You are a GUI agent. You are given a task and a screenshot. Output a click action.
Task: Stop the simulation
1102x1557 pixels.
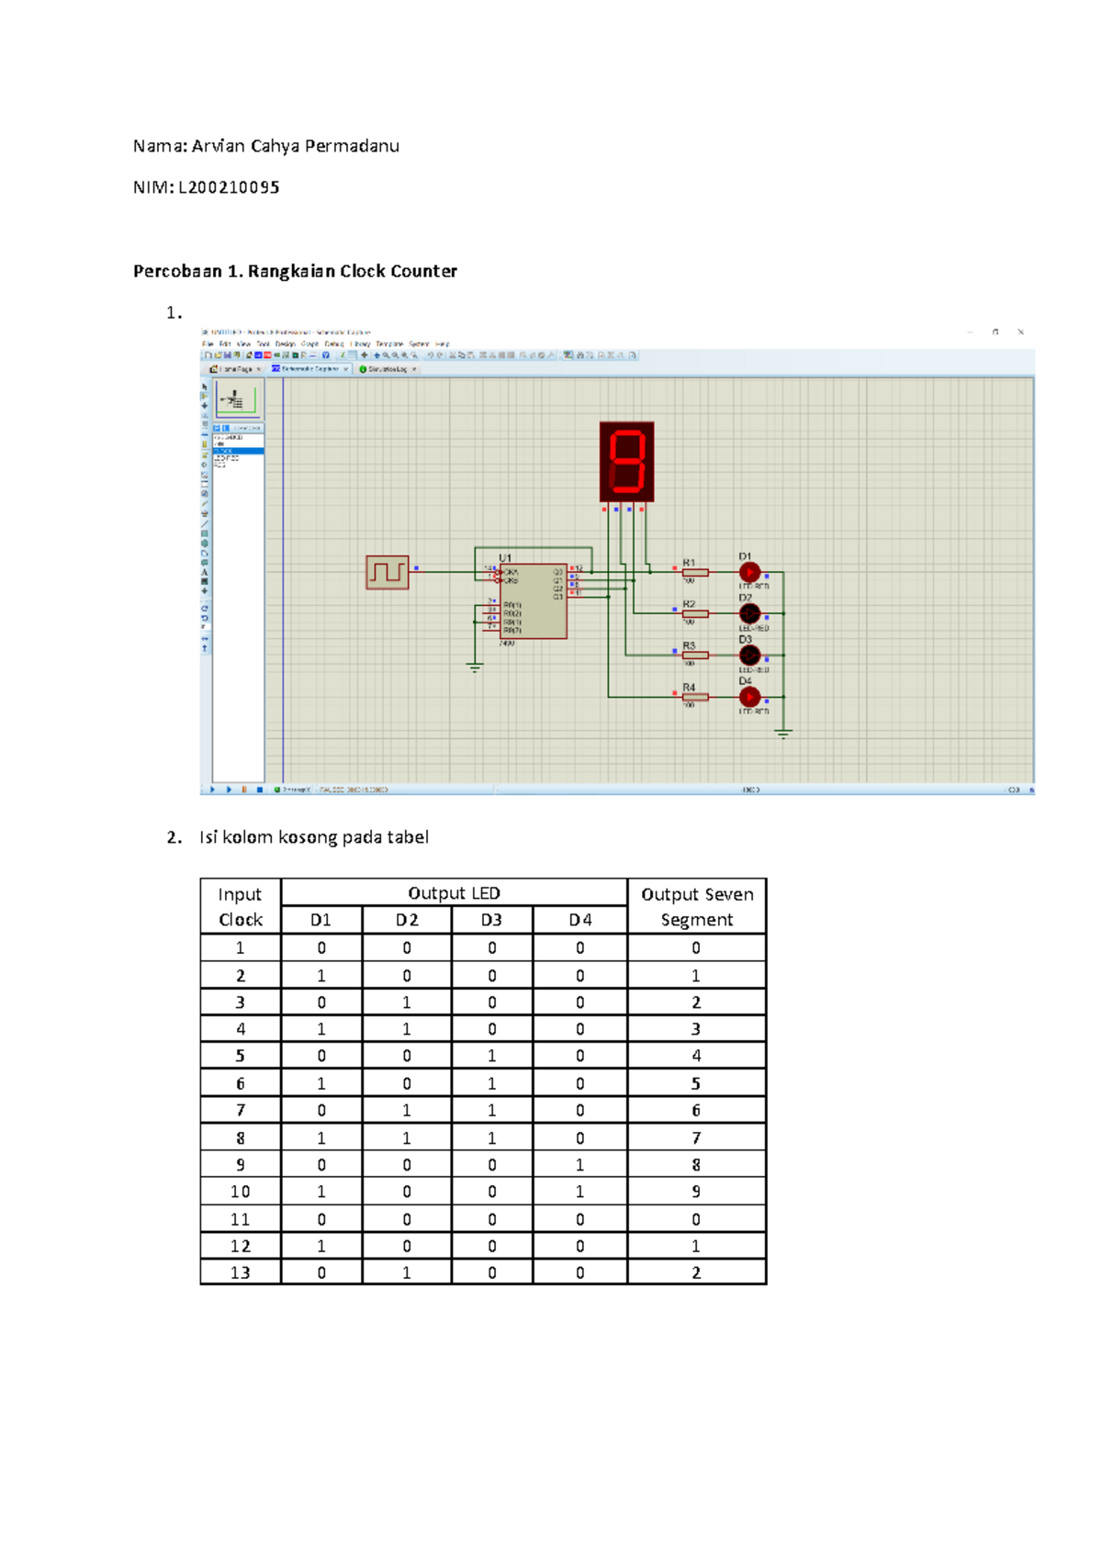[x=260, y=790]
